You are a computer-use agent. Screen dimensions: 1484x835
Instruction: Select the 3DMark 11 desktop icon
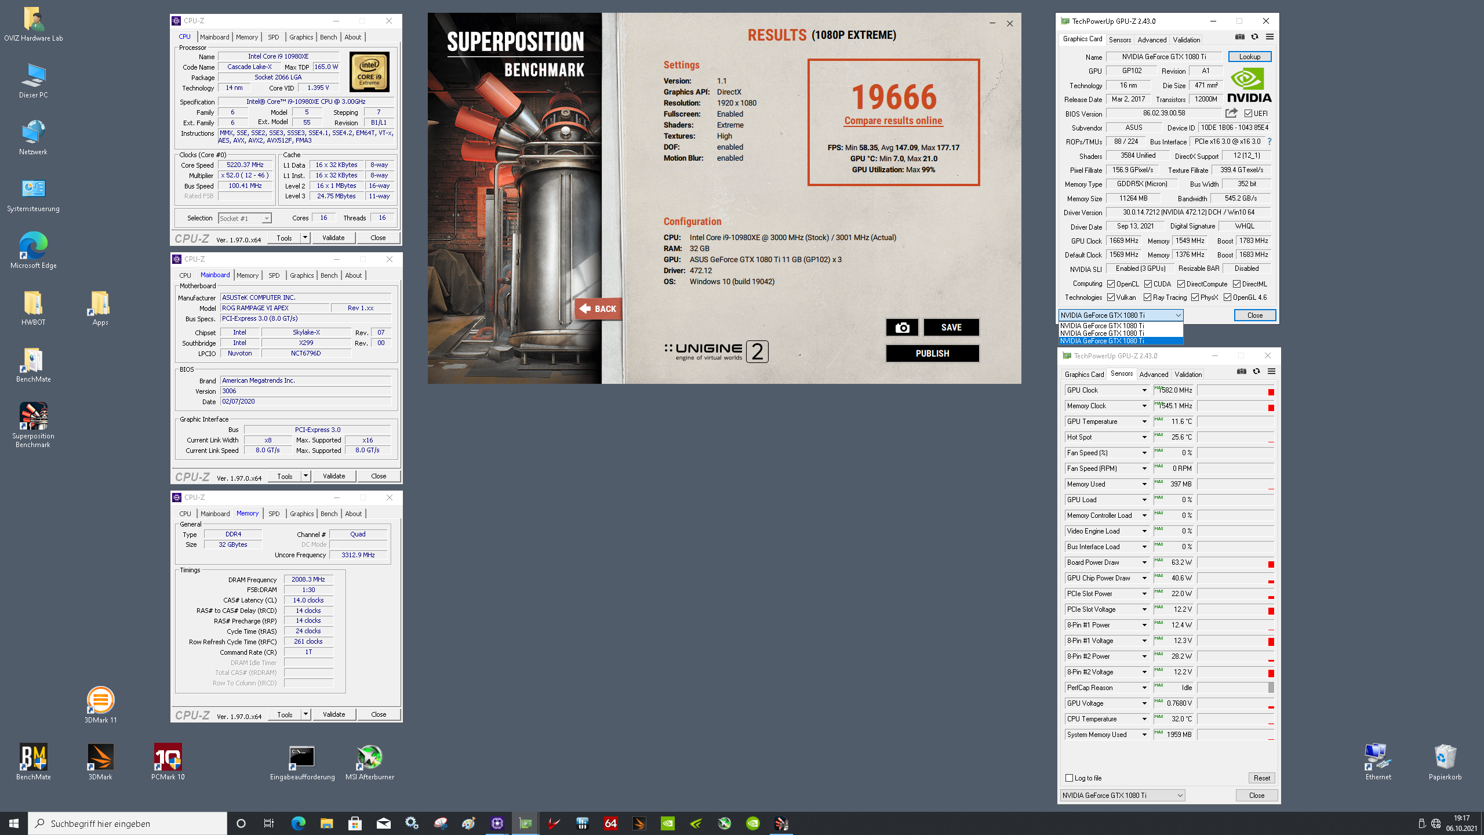click(x=100, y=705)
